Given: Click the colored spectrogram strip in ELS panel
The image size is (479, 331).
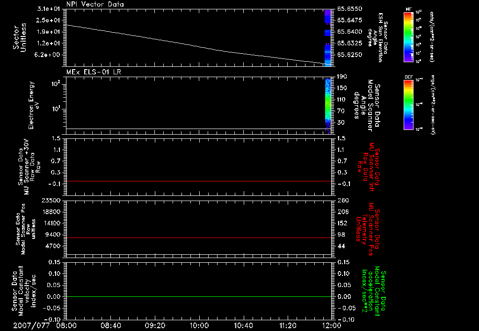Looking at the screenshot, I should 328,105.
